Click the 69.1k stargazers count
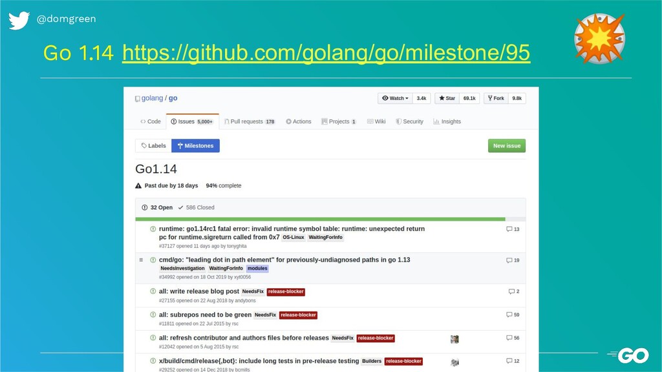 469,98
